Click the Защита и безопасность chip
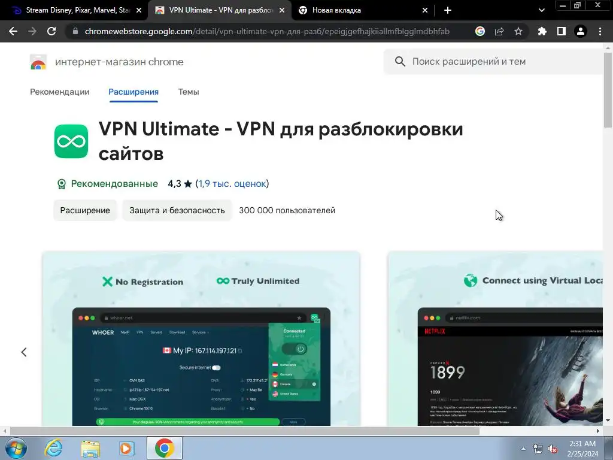Viewport: 613px width, 460px height. click(177, 210)
